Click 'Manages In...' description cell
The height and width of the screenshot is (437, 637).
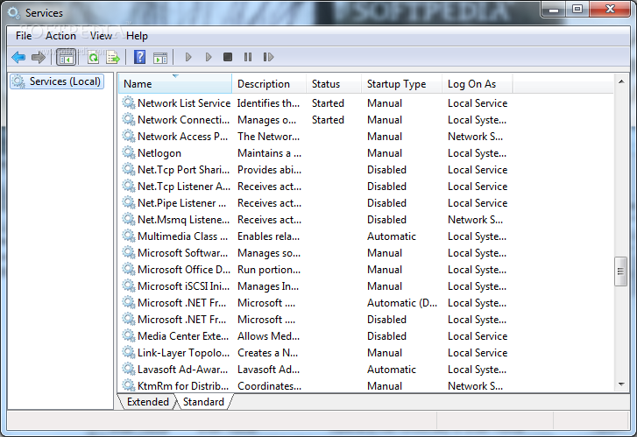click(x=268, y=286)
